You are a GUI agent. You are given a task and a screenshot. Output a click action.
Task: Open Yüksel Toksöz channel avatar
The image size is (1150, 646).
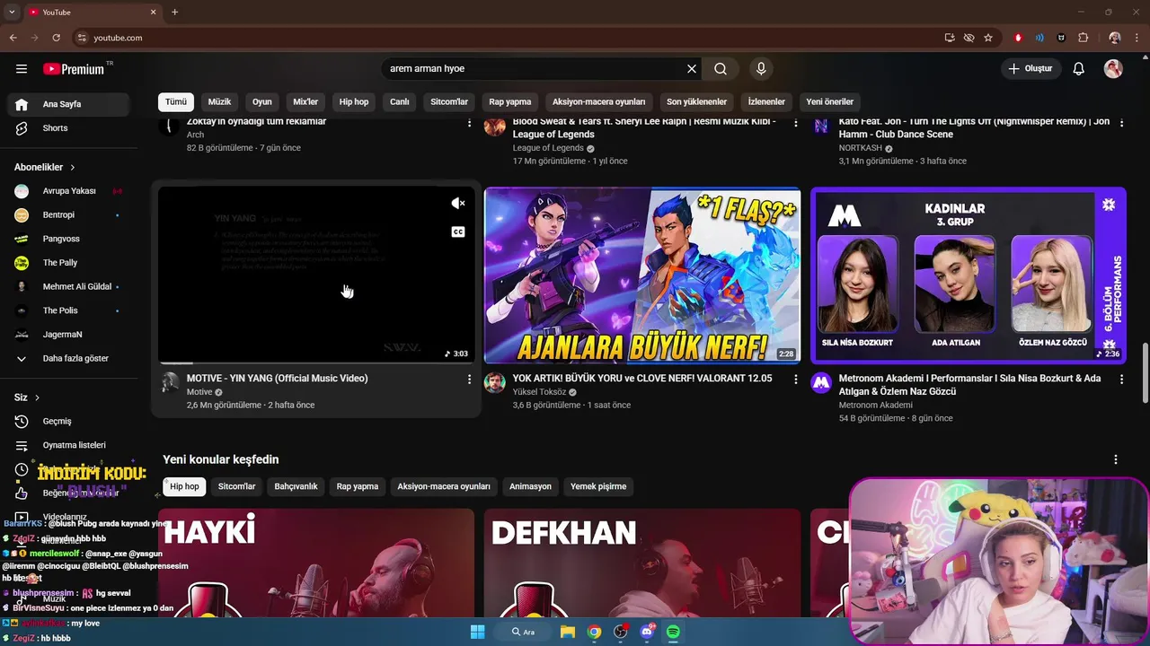point(495,383)
